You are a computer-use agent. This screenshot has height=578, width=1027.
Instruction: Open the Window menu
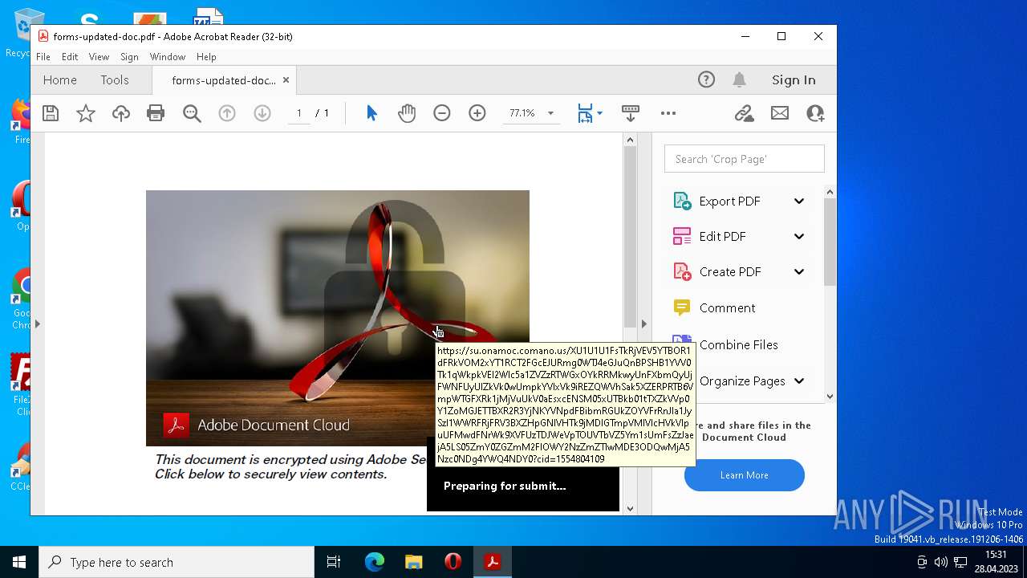168,57
